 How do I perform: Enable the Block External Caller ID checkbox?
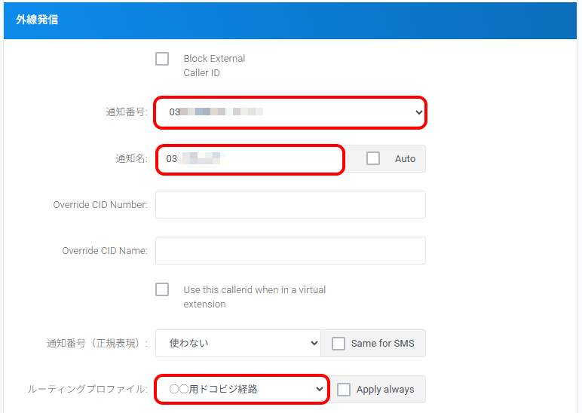[x=162, y=59]
